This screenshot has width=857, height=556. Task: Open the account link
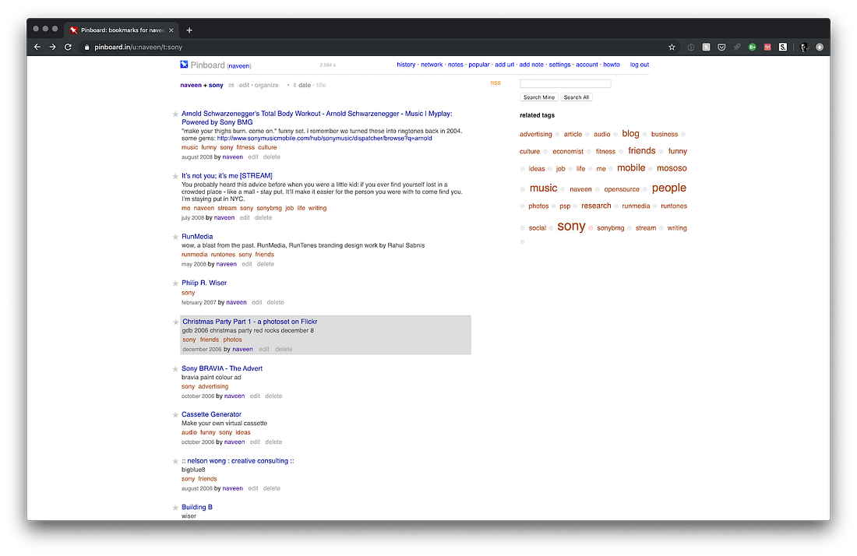pyautogui.click(x=587, y=65)
